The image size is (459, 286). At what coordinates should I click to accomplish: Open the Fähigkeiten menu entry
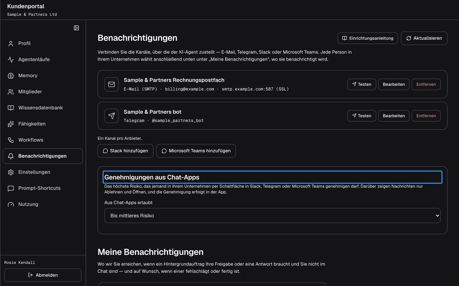click(43, 124)
